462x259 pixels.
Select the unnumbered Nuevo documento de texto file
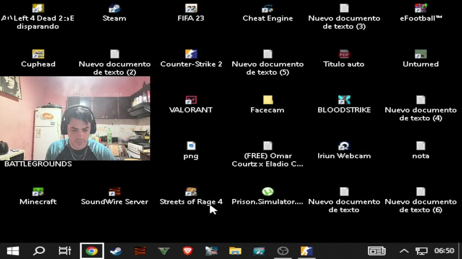pos(344,200)
